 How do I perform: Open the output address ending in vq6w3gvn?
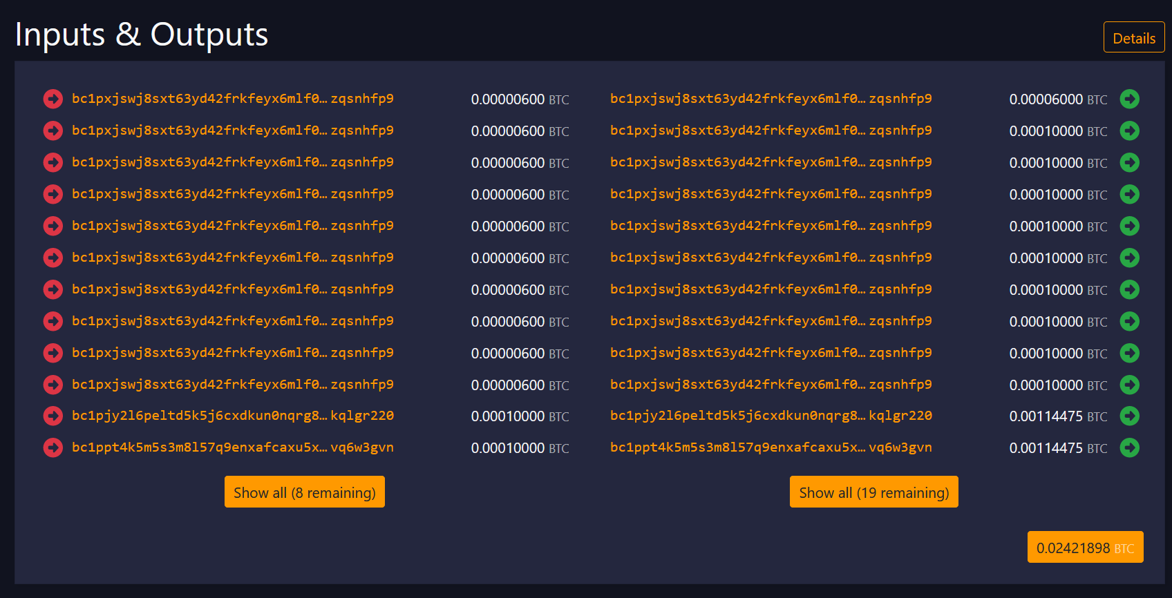[x=771, y=447]
